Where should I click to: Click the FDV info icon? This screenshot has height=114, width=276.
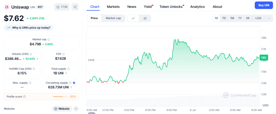click(64, 54)
